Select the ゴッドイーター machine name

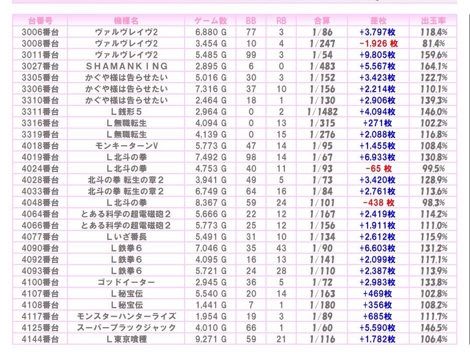[126, 282]
